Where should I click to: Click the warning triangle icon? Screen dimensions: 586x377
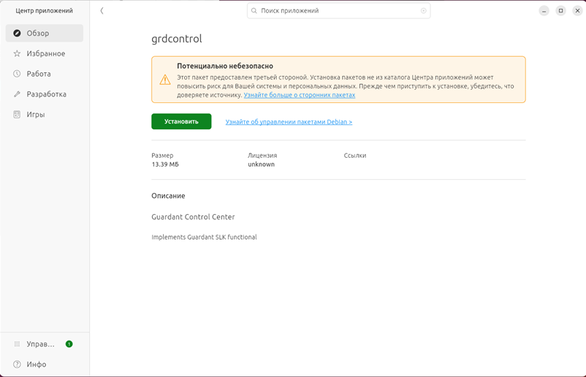(x=165, y=80)
